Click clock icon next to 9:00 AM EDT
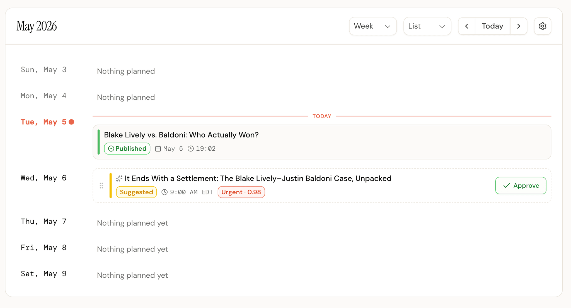This screenshot has width=571, height=308. click(165, 192)
